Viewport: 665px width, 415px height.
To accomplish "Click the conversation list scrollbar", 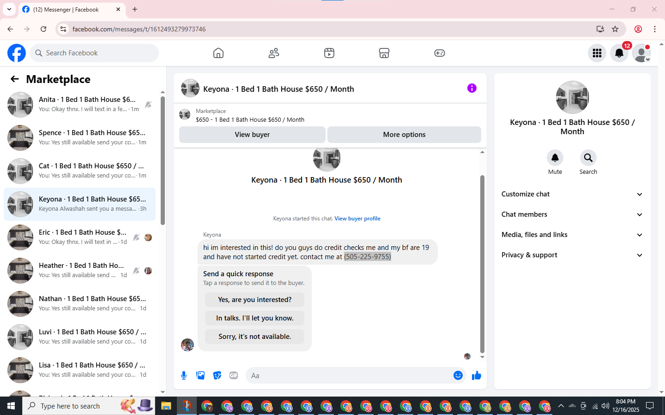I will tap(163, 160).
